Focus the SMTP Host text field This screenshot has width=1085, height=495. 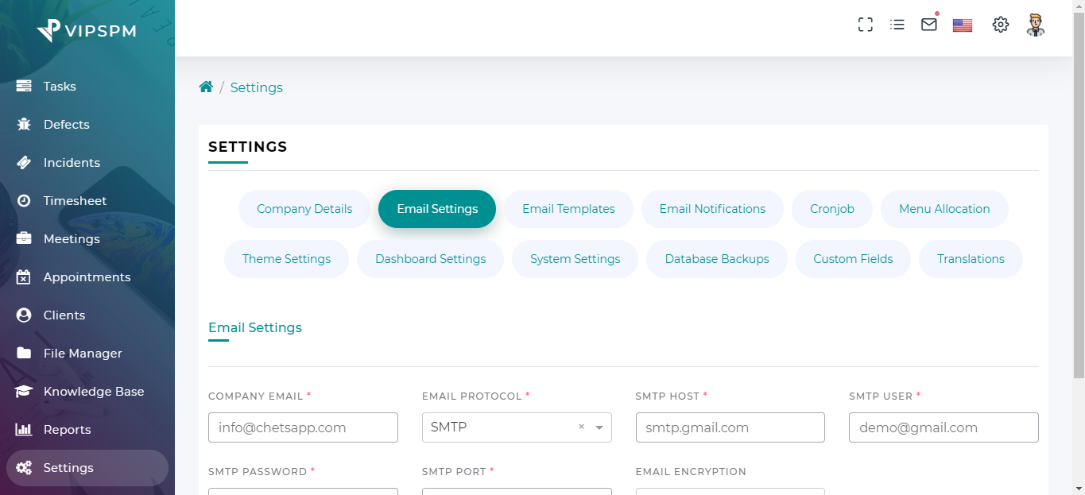730,427
